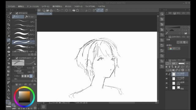Select the Eraser tool
Image resolution: width=196 pixels, height=110 pixels.
tap(9, 48)
